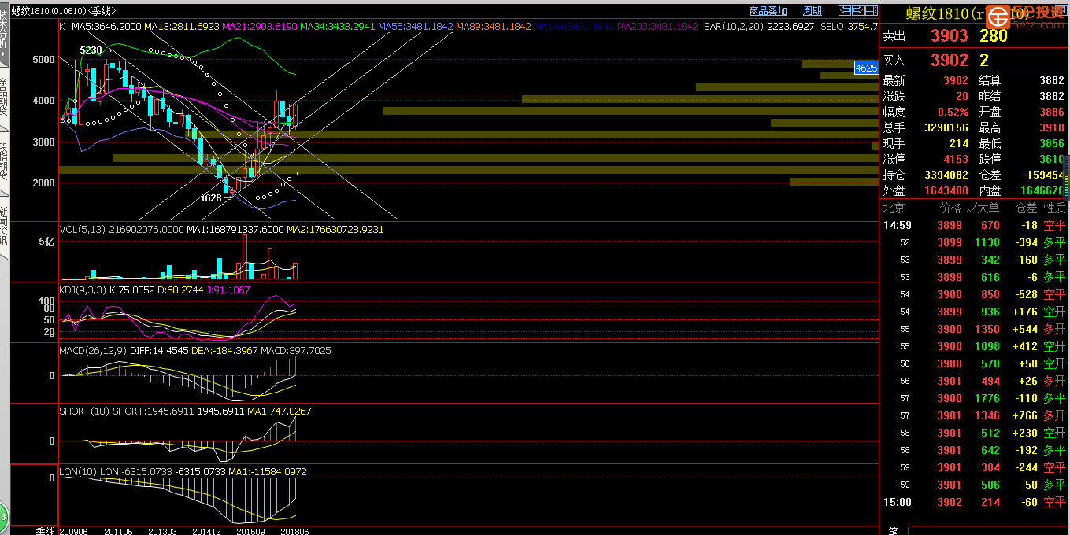Open the 周期 period selector
The width and height of the screenshot is (1070, 535).
(812, 11)
